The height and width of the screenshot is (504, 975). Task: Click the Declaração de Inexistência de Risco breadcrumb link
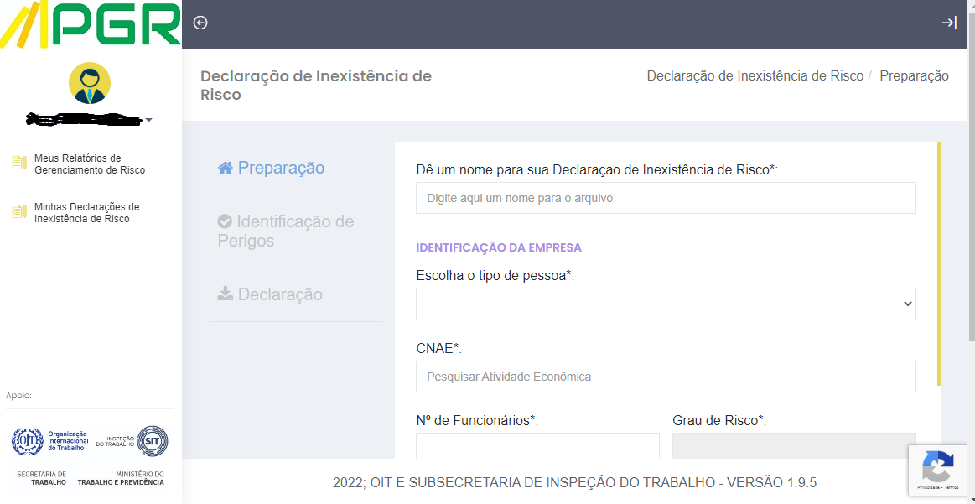coord(753,75)
